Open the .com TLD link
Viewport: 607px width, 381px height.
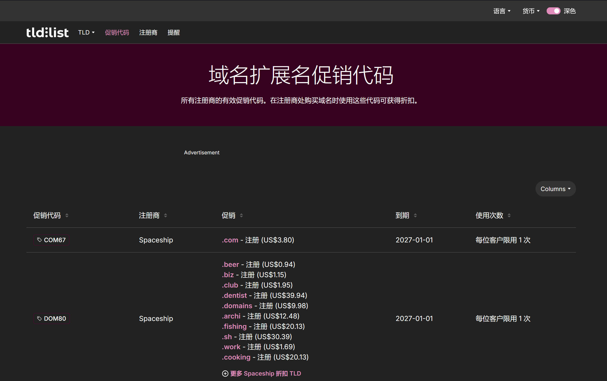(x=230, y=240)
